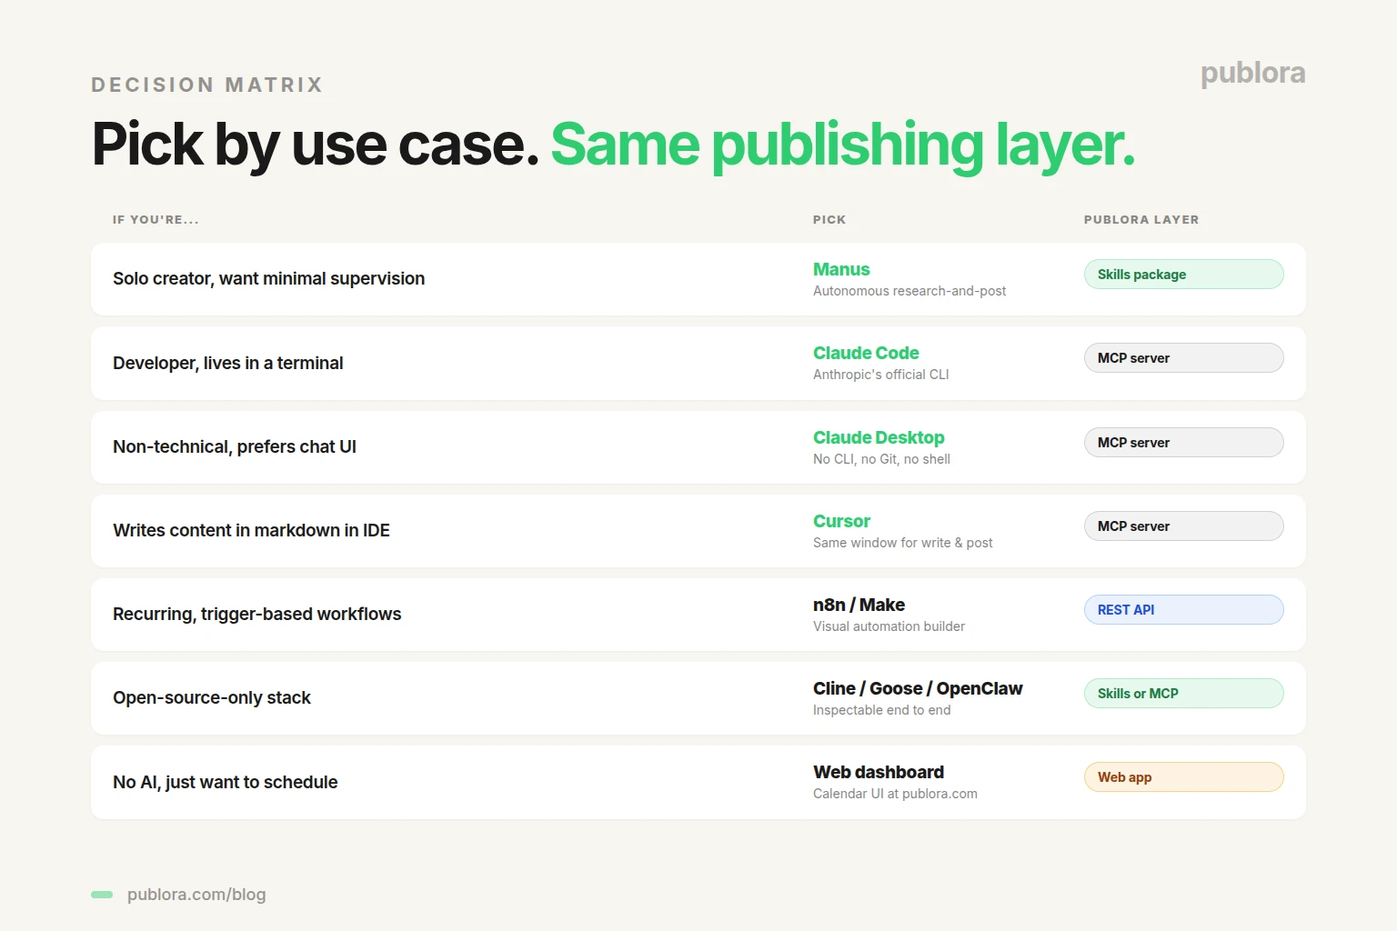The image size is (1397, 931).
Task: Click the "PICK" column header
Action: [829, 220]
